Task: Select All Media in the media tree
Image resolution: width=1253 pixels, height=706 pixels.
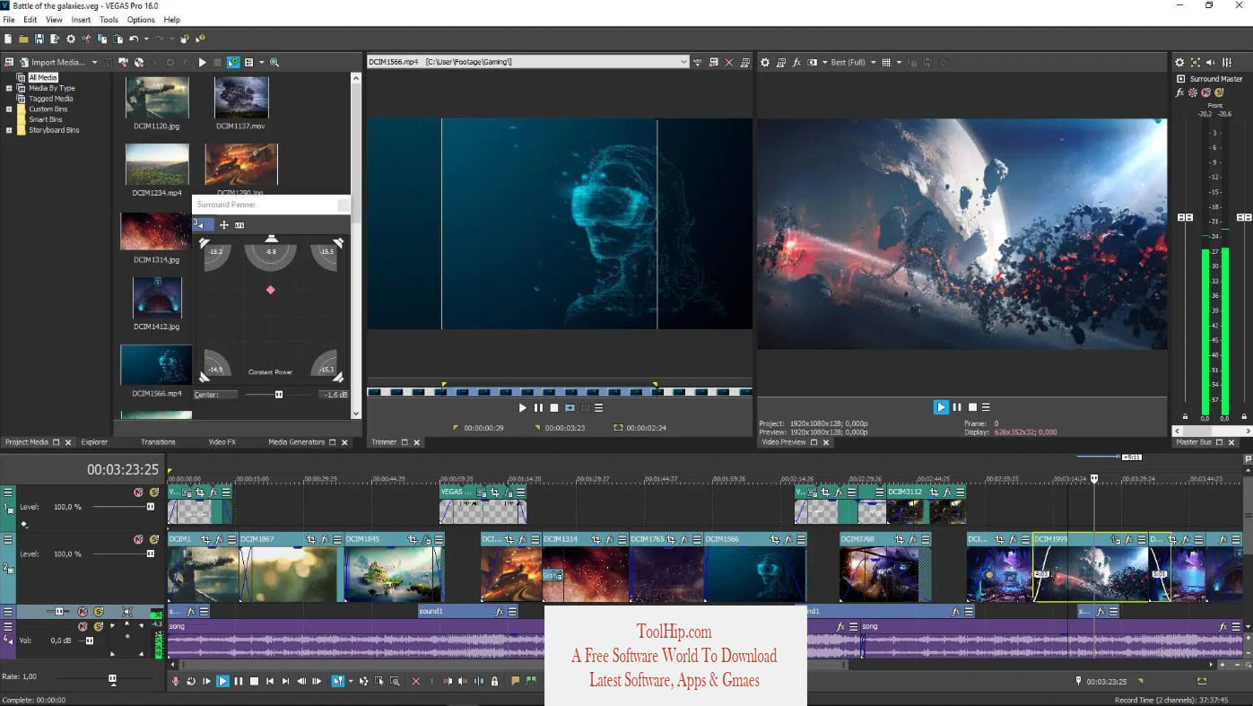Action: (42, 77)
